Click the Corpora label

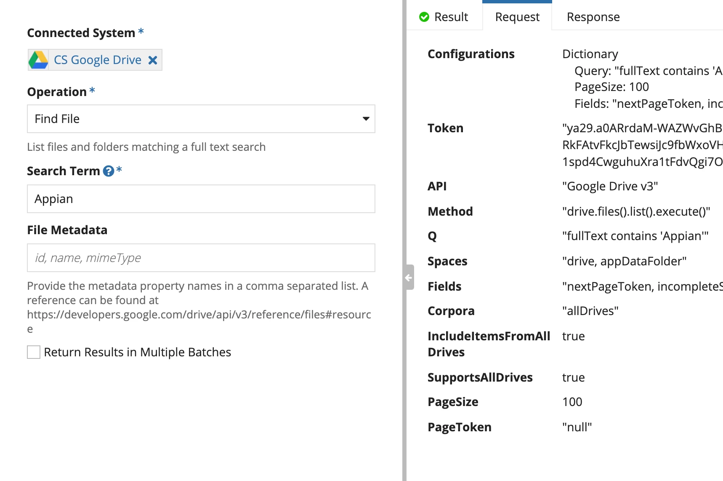coord(451,311)
